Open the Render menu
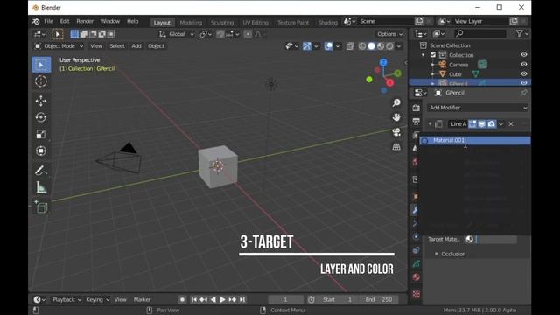The height and width of the screenshot is (315, 560). coord(85,21)
